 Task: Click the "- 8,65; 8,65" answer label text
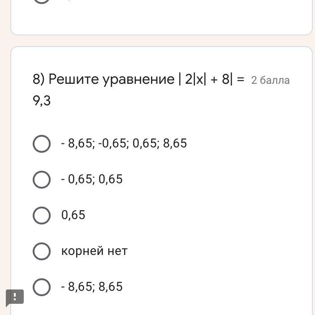pyautogui.click(x=92, y=287)
